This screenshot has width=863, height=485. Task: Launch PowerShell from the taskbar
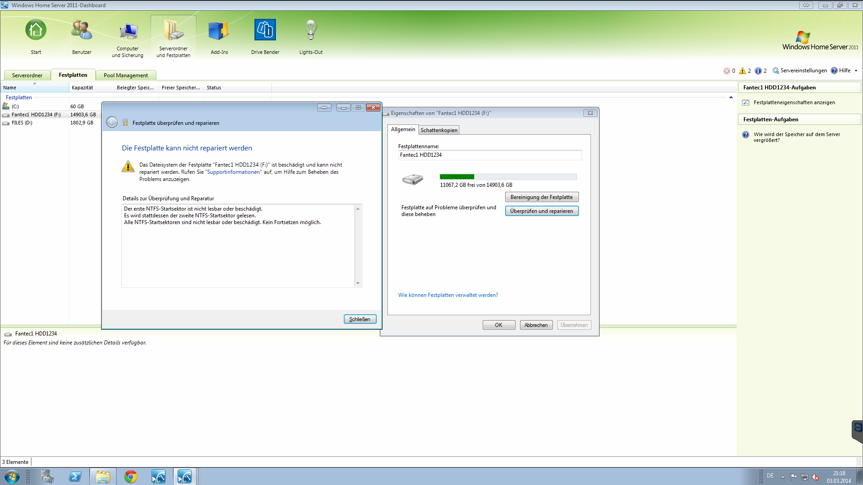point(75,476)
